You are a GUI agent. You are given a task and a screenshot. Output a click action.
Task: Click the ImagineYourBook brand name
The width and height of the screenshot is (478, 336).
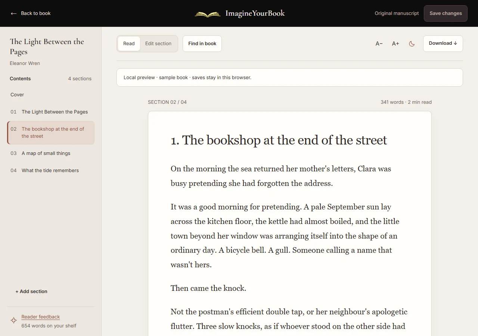[255, 13]
